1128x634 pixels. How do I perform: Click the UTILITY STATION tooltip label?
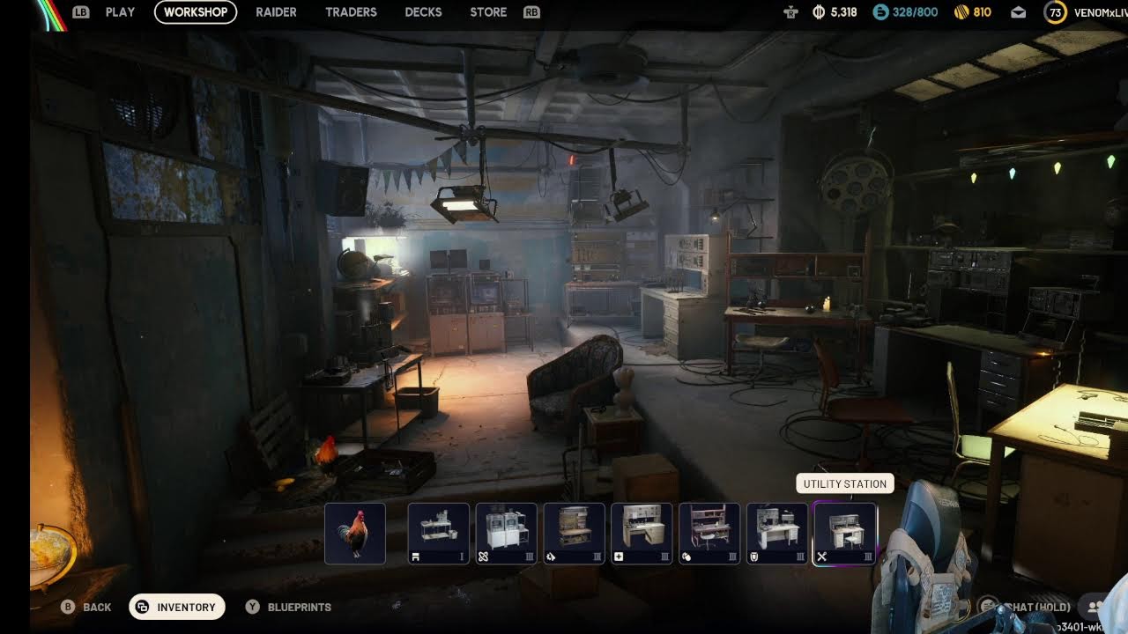845,483
